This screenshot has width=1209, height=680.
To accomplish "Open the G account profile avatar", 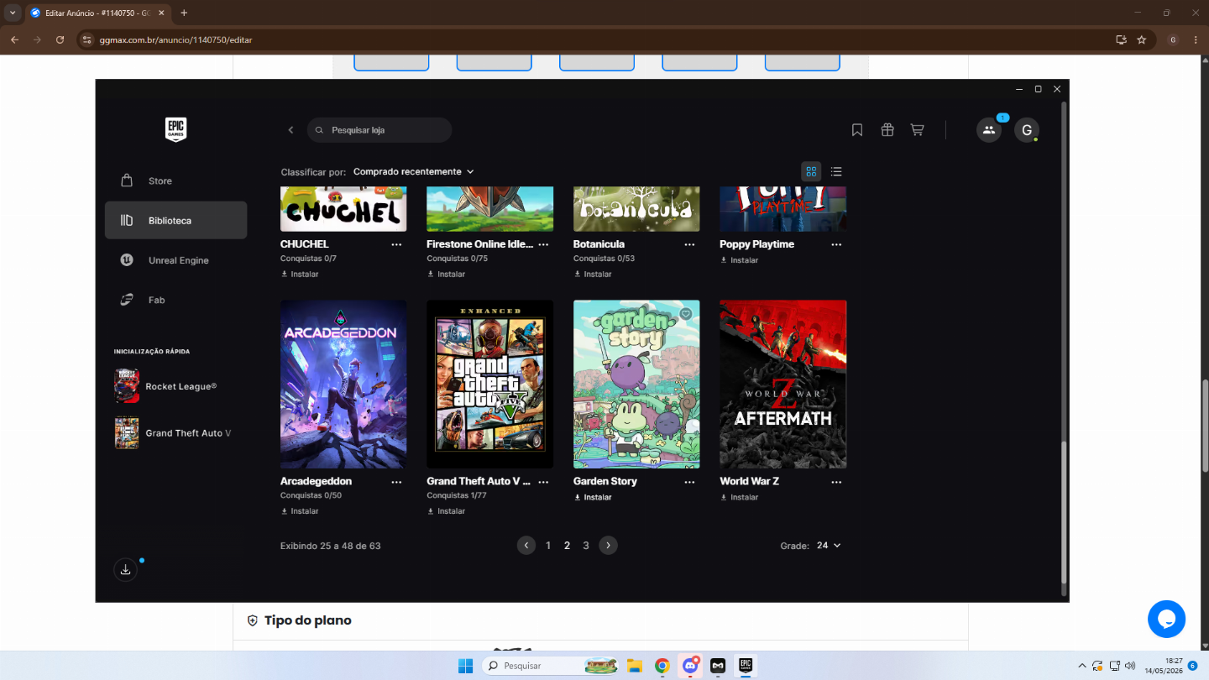I will tap(1027, 130).
